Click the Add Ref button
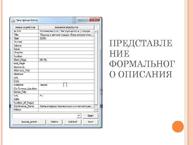The width and height of the screenshot is (193, 145). click(72, 122)
